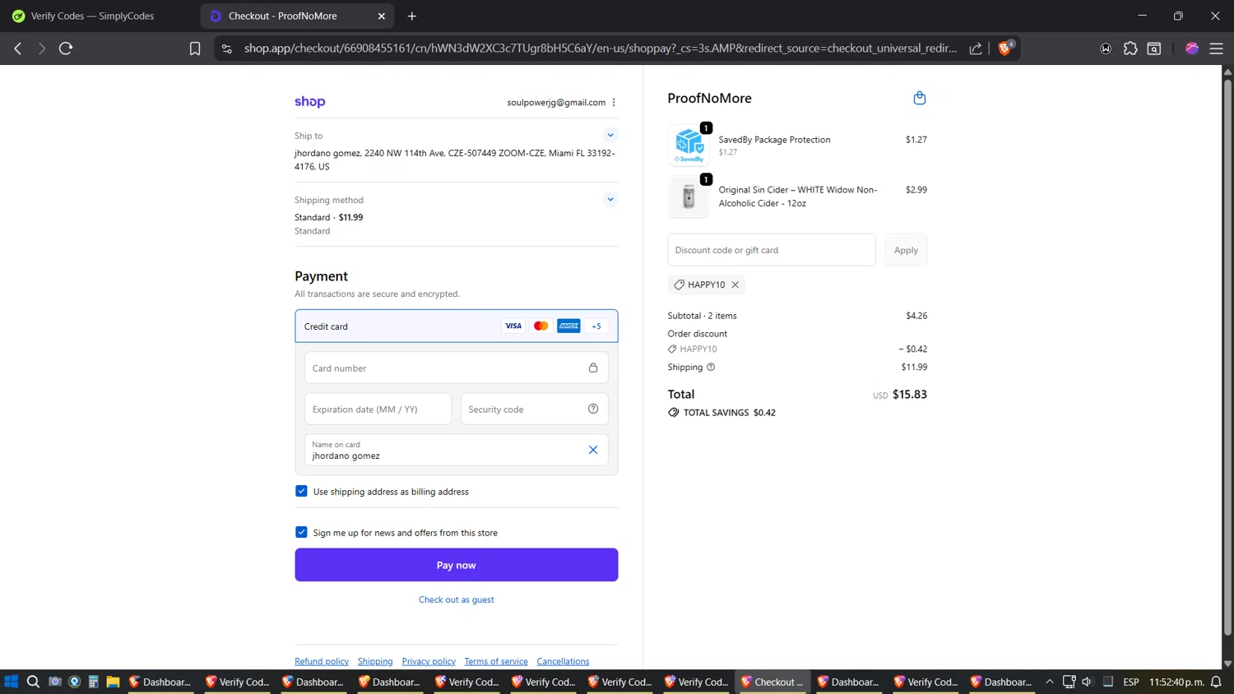This screenshot has height=694, width=1234.
Task: Click the soulpowerjg@gmail.com account email
Action: pyautogui.click(x=556, y=102)
